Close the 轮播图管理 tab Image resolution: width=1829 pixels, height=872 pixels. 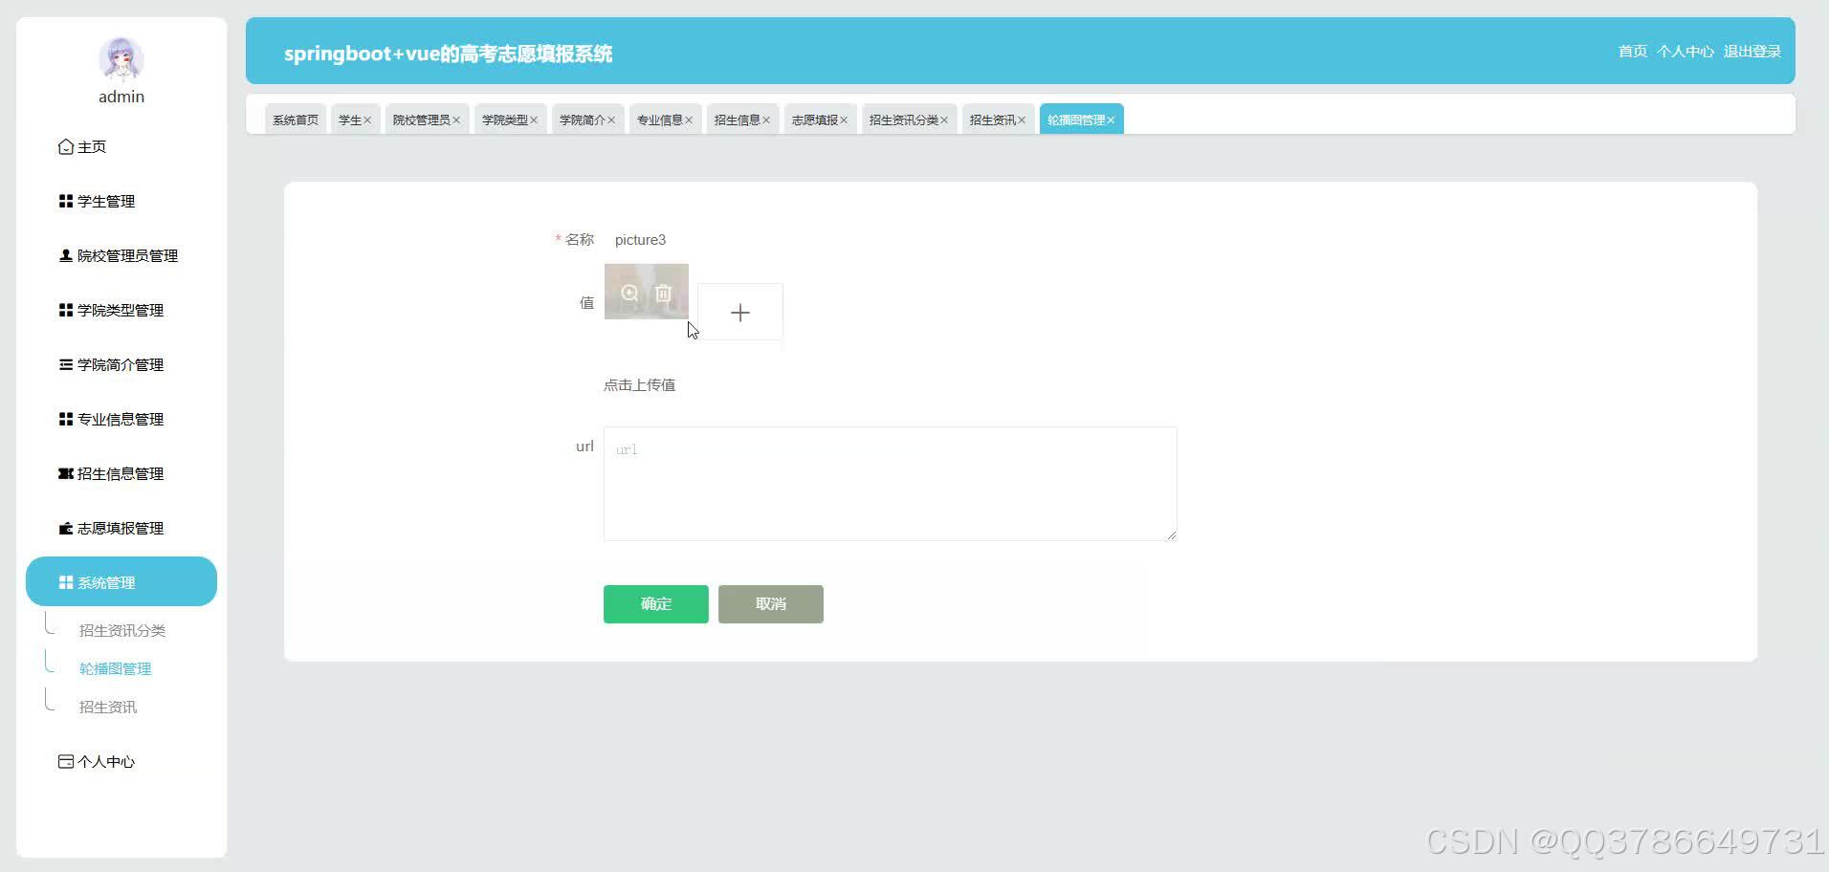[x=1111, y=120]
